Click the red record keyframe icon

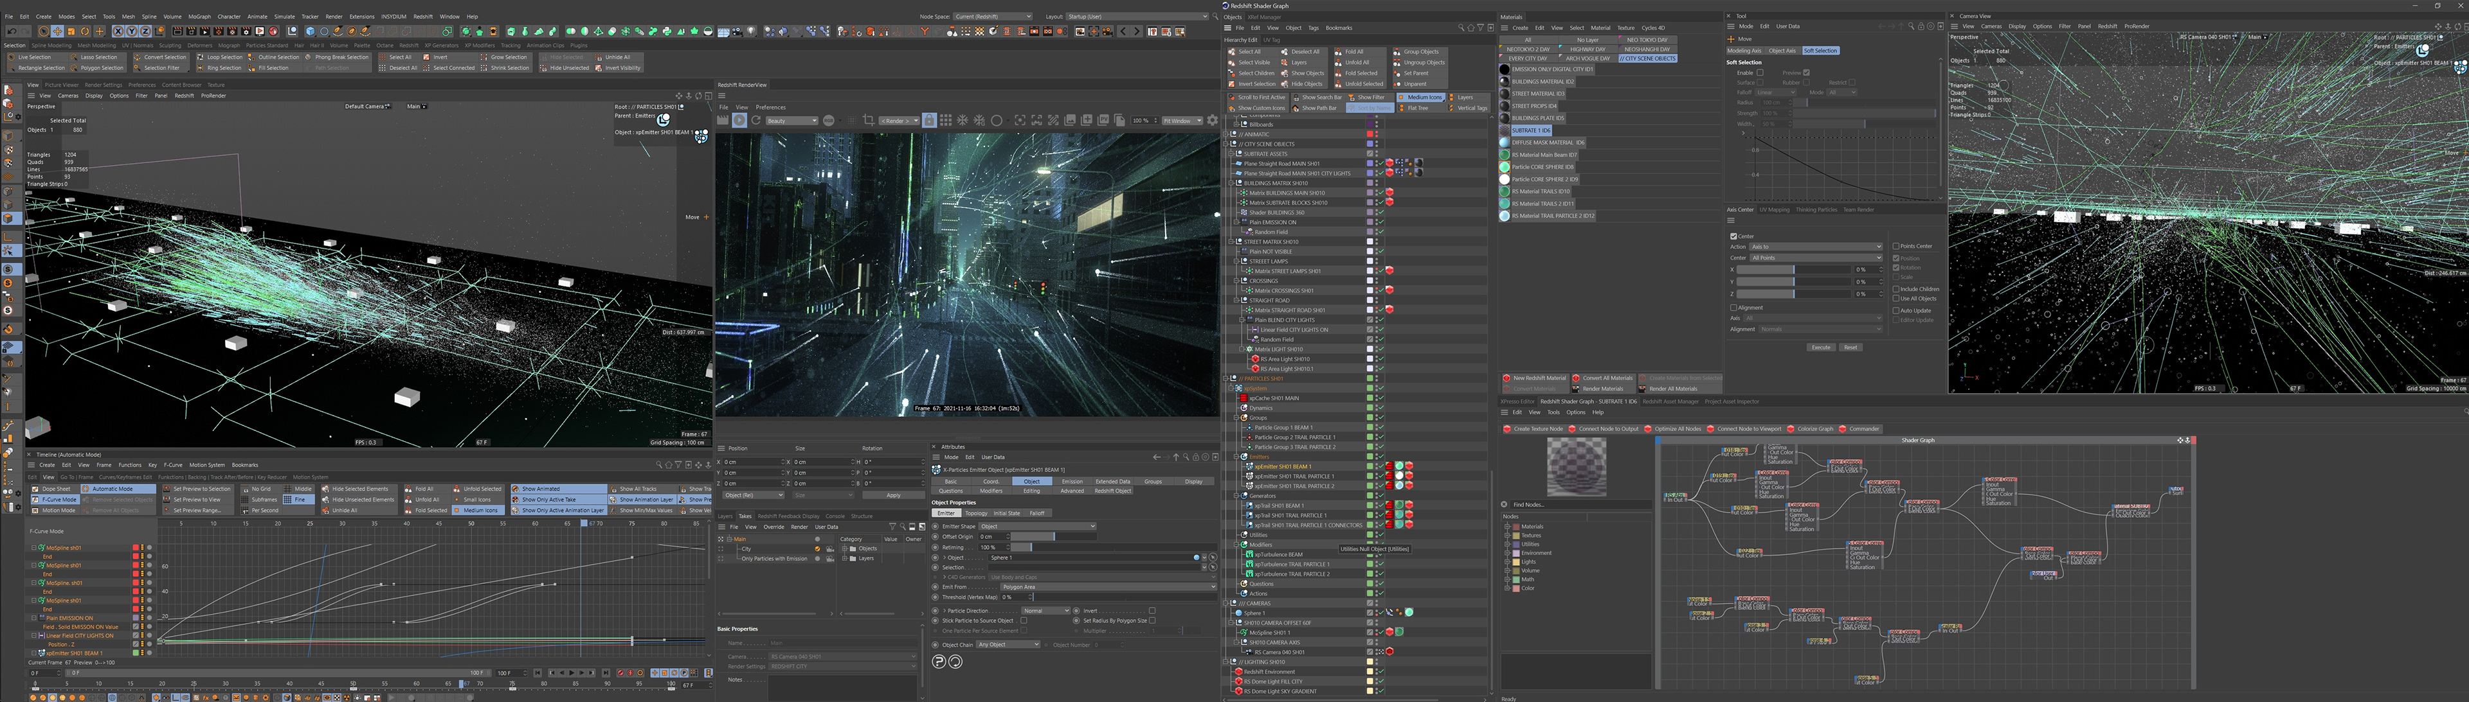[x=621, y=673]
